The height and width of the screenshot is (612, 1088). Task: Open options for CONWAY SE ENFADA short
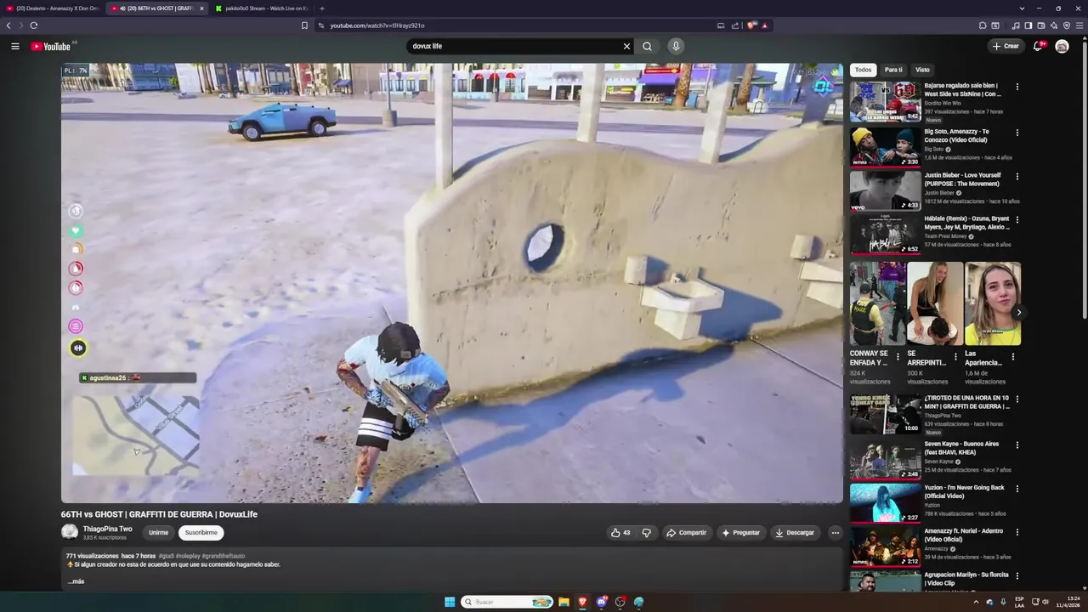pos(898,357)
